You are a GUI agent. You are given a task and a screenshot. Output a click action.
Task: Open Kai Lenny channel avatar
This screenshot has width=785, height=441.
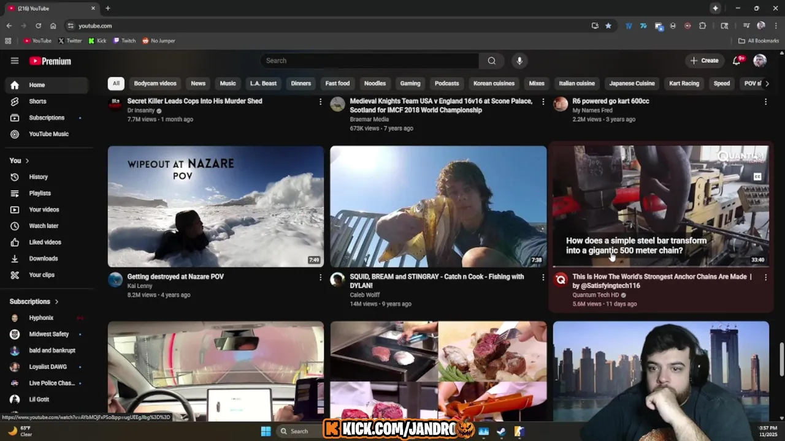(x=115, y=280)
